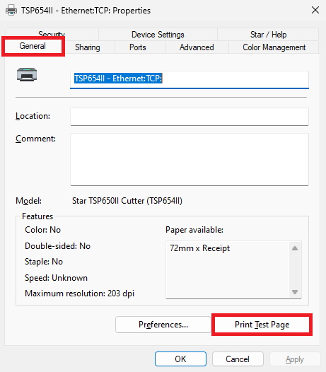Click the printer icon in title bar

(11, 11)
